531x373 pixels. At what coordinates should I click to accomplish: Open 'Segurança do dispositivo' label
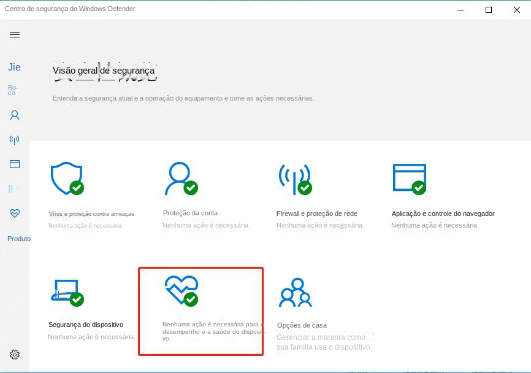click(x=86, y=325)
